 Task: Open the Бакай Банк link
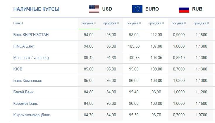(23, 92)
